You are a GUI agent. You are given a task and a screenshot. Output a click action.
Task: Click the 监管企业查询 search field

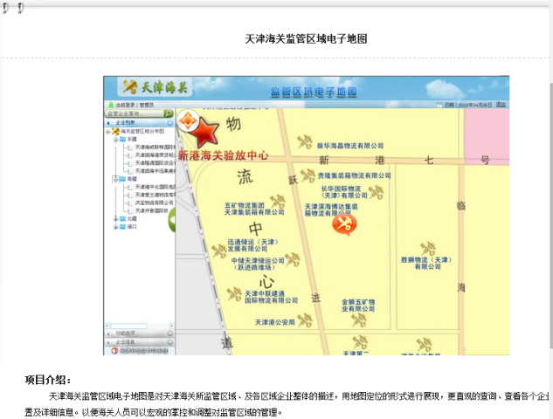pyautogui.click(x=134, y=113)
